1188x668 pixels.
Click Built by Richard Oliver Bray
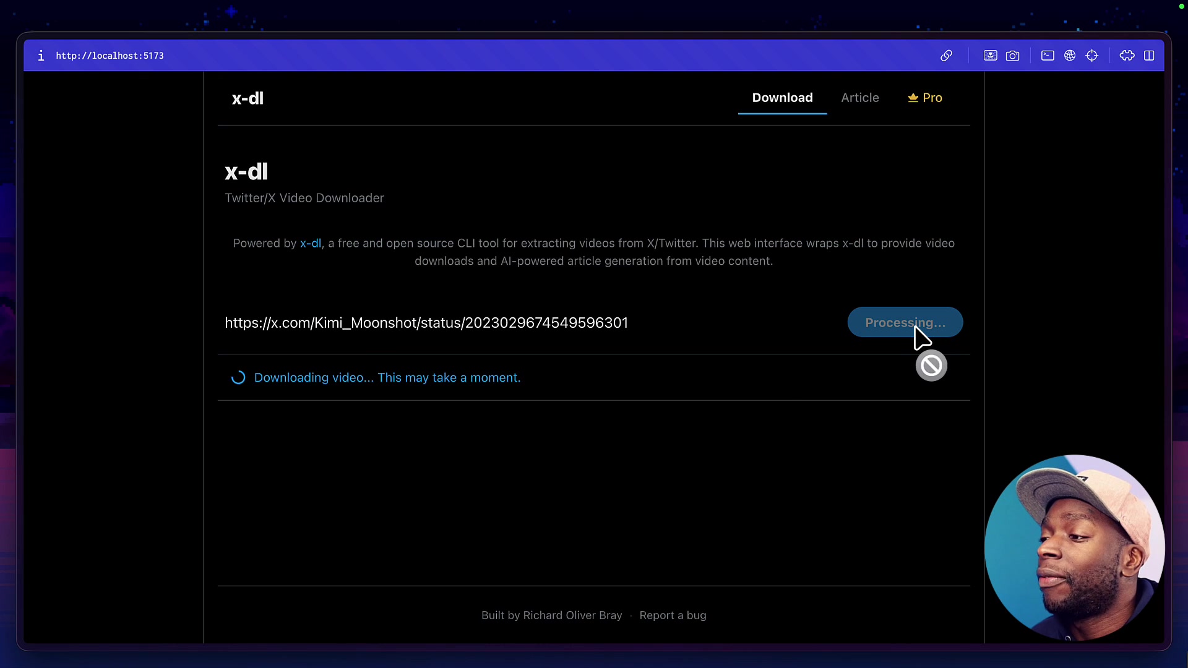[x=551, y=615]
